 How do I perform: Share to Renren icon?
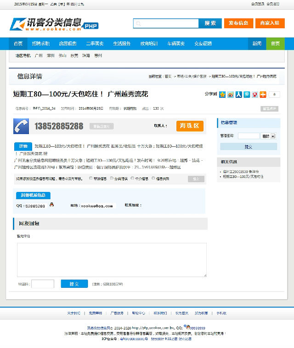pos(239,95)
